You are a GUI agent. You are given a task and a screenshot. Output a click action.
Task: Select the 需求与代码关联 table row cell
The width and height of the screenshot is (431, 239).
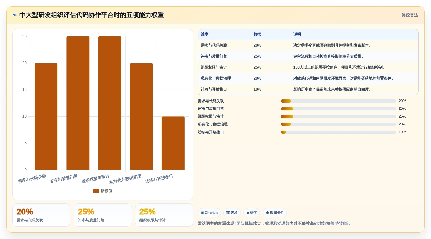tap(214, 45)
